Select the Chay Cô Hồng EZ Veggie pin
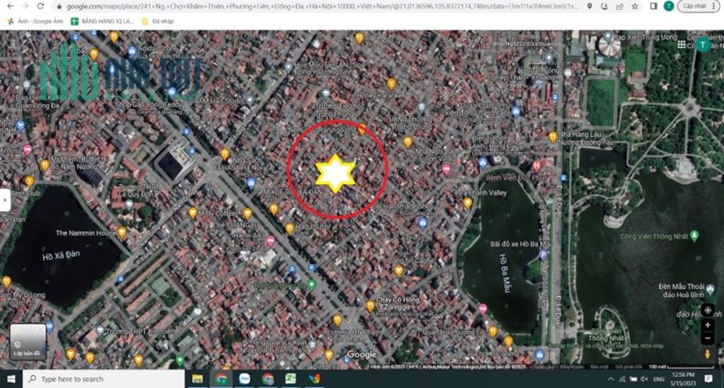The width and height of the screenshot is (724, 388). click(370, 306)
